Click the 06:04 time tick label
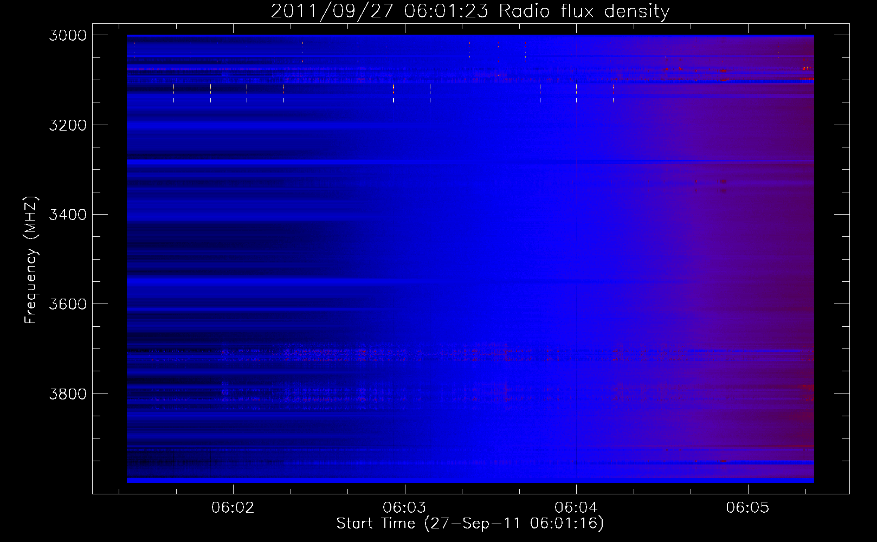 576,507
